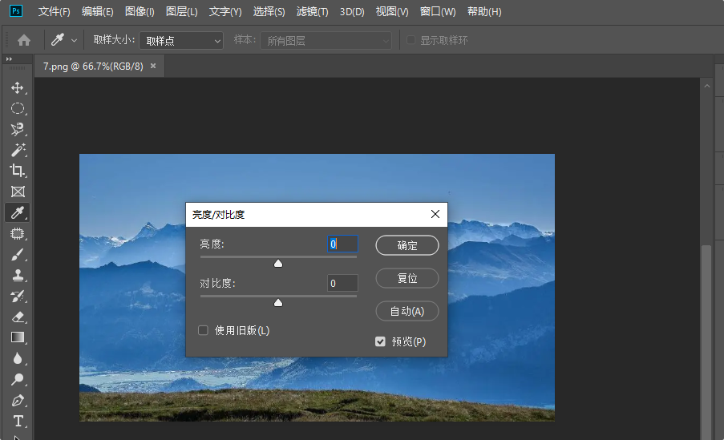Screen dimensions: 724x440
Task: Select the Spot Healing patch tool
Action: 18,233
